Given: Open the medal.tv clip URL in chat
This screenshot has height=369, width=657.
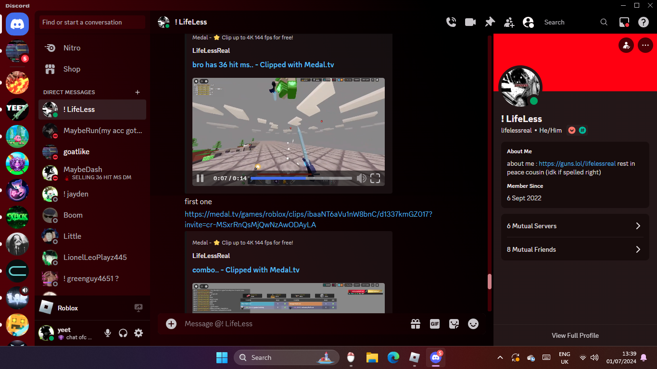Looking at the screenshot, I should pyautogui.click(x=308, y=219).
